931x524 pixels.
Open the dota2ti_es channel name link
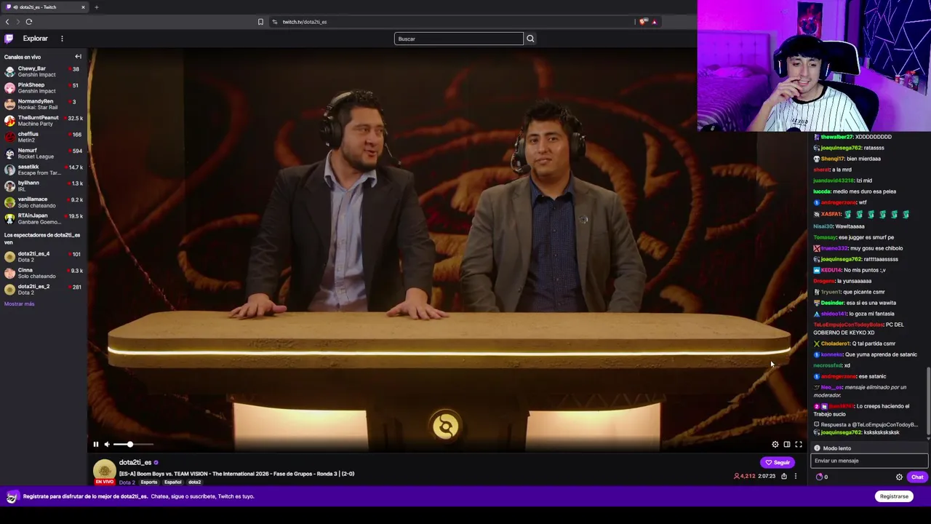coord(135,462)
